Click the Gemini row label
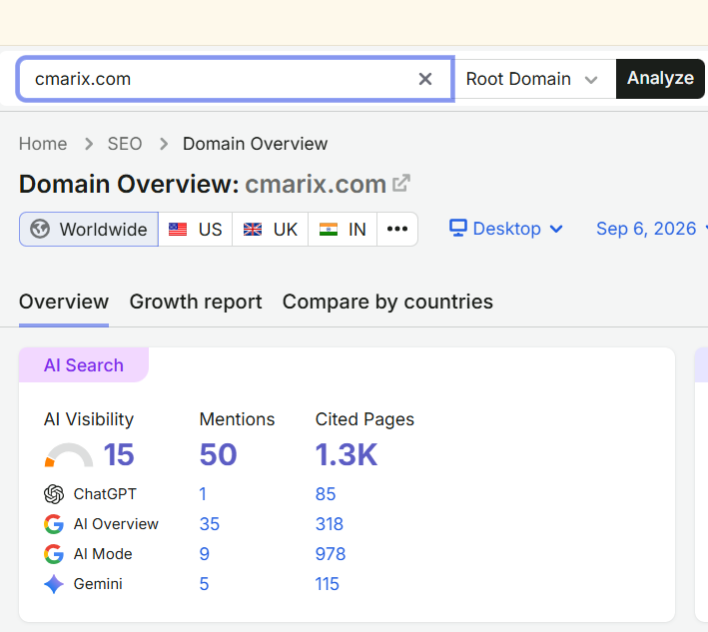This screenshot has height=632, width=708. (x=98, y=584)
